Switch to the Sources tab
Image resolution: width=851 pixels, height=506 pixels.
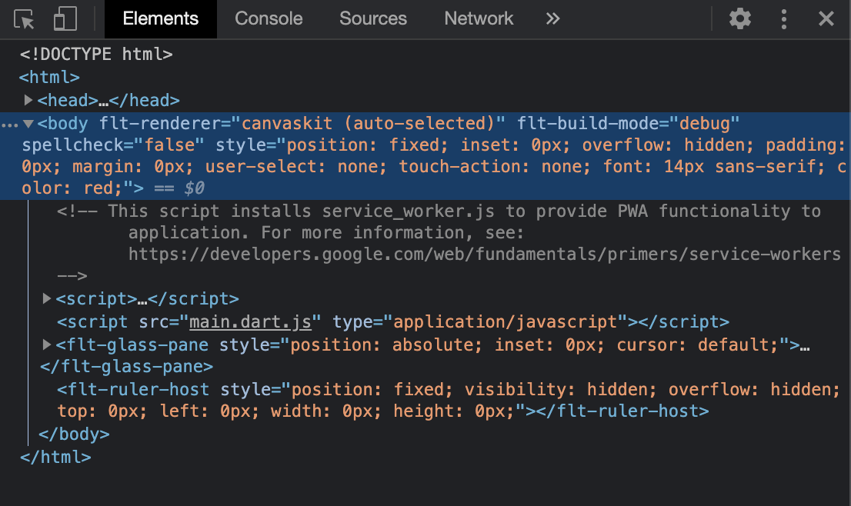pos(373,19)
